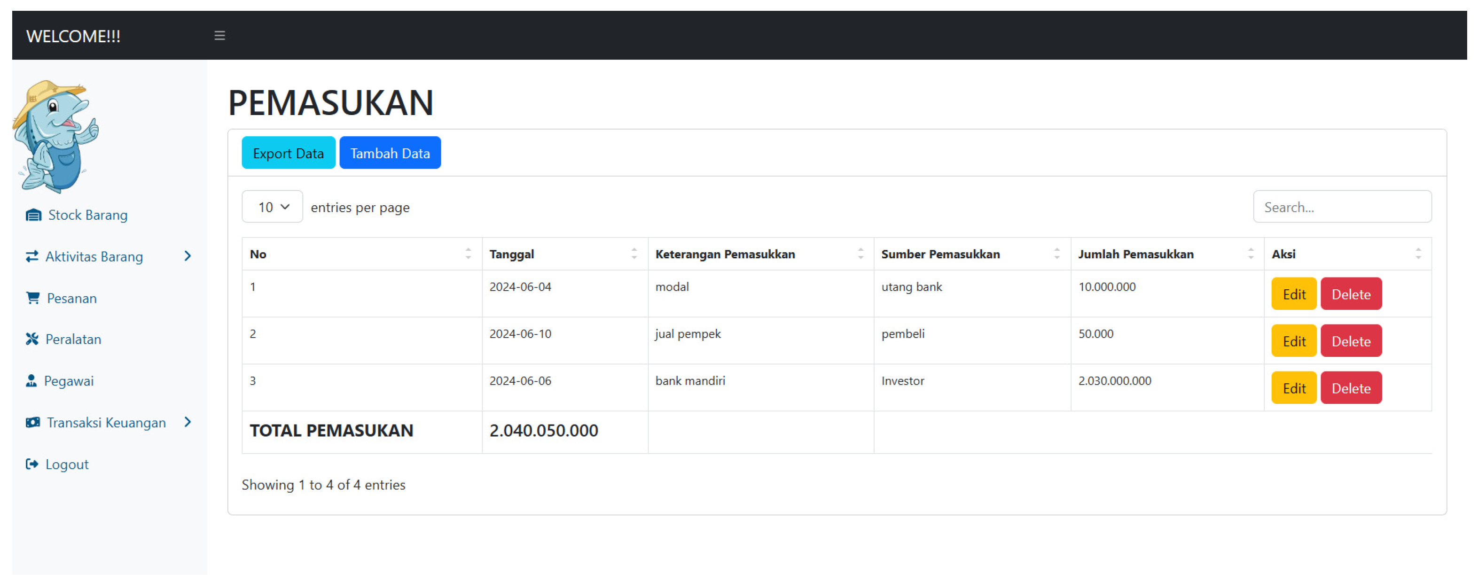
Task: Click the Pegawai person icon
Action: (31, 381)
